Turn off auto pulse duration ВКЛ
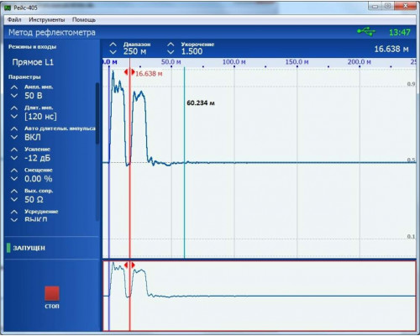 click(14, 137)
